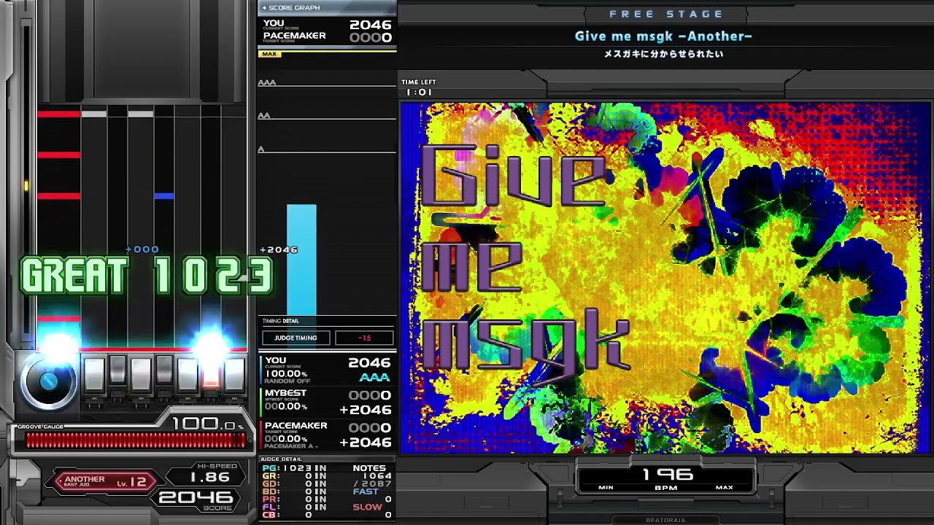
Task: Click the PACEMAKER A- target label
Action: (x=291, y=446)
